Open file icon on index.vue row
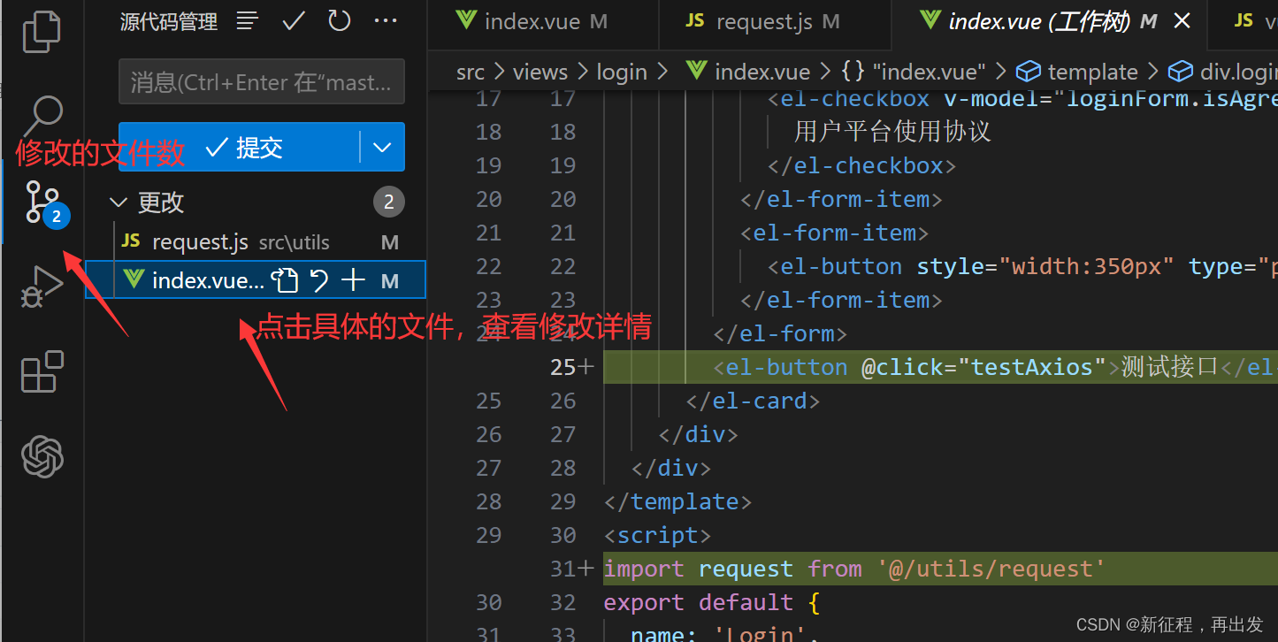This screenshot has height=642, width=1278. pyautogui.click(x=284, y=280)
